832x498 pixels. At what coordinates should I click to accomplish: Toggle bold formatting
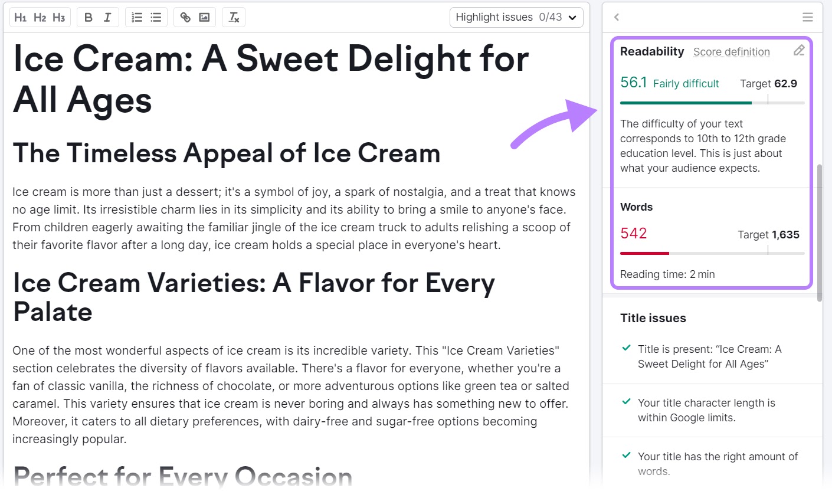[x=89, y=17]
